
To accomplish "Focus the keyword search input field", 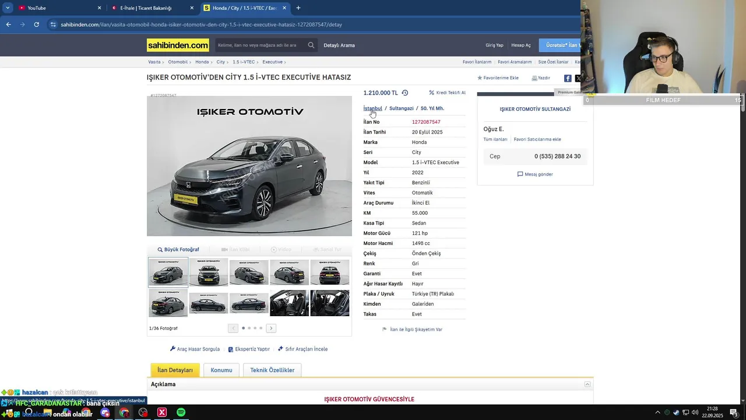I will click(x=261, y=45).
